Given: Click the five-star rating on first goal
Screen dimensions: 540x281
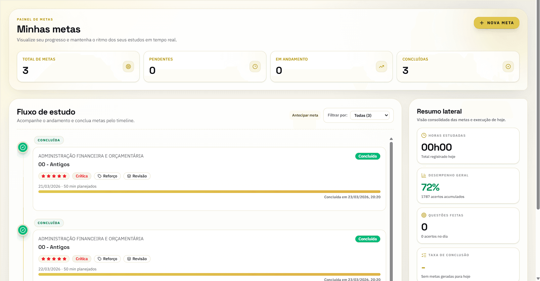Looking at the screenshot, I should pos(54,176).
